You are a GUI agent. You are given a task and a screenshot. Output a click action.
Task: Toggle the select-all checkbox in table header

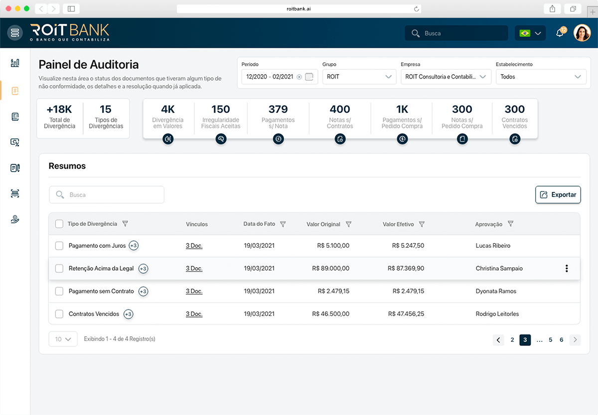59,224
